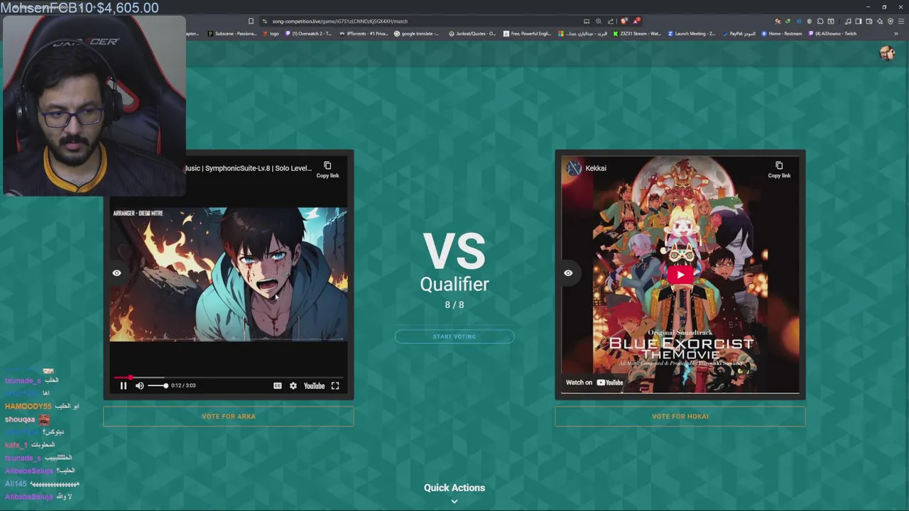
Task: Open the zoom magnifier icon in address bar
Action: click(599, 21)
